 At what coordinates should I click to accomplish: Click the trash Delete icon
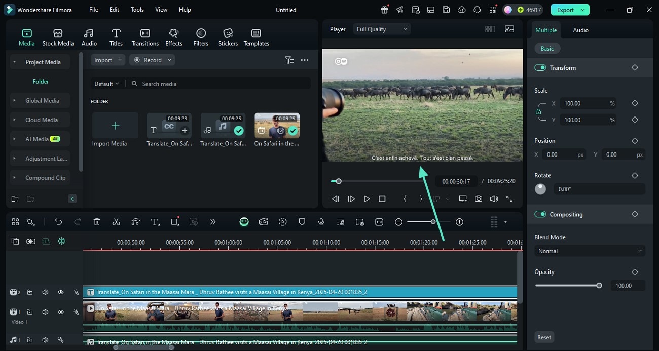tap(97, 222)
